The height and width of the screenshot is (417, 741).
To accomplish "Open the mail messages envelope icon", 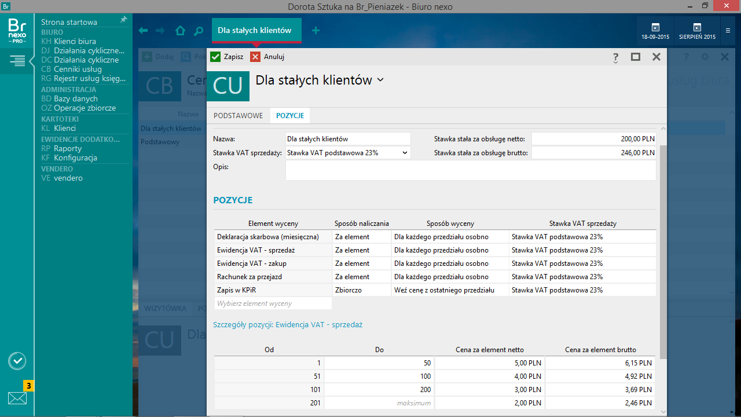I will click(x=17, y=398).
